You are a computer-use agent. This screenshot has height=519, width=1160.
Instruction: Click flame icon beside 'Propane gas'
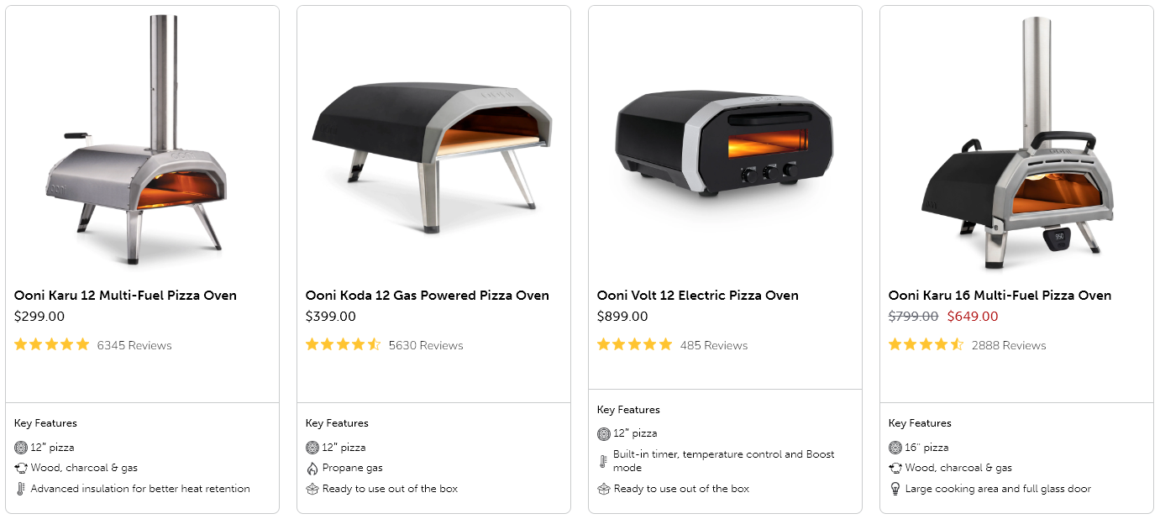[x=312, y=468]
